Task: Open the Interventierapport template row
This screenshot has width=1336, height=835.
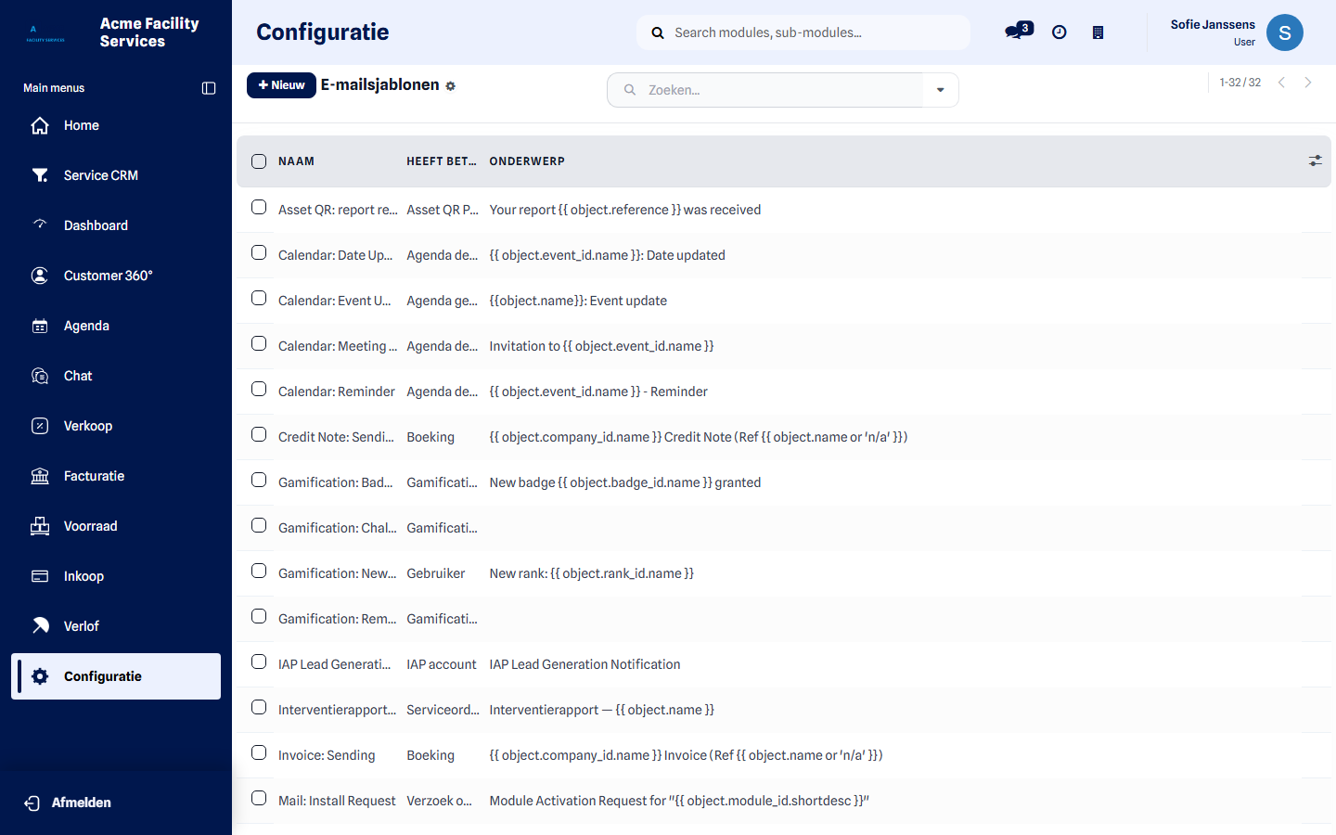Action: point(784,710)
